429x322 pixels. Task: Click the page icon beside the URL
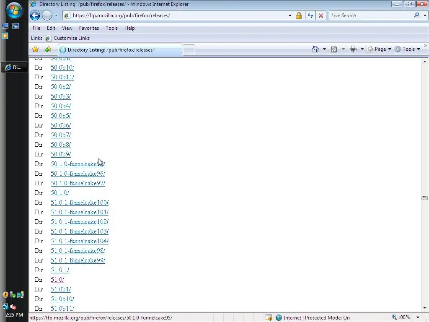(x=67, y=16)
